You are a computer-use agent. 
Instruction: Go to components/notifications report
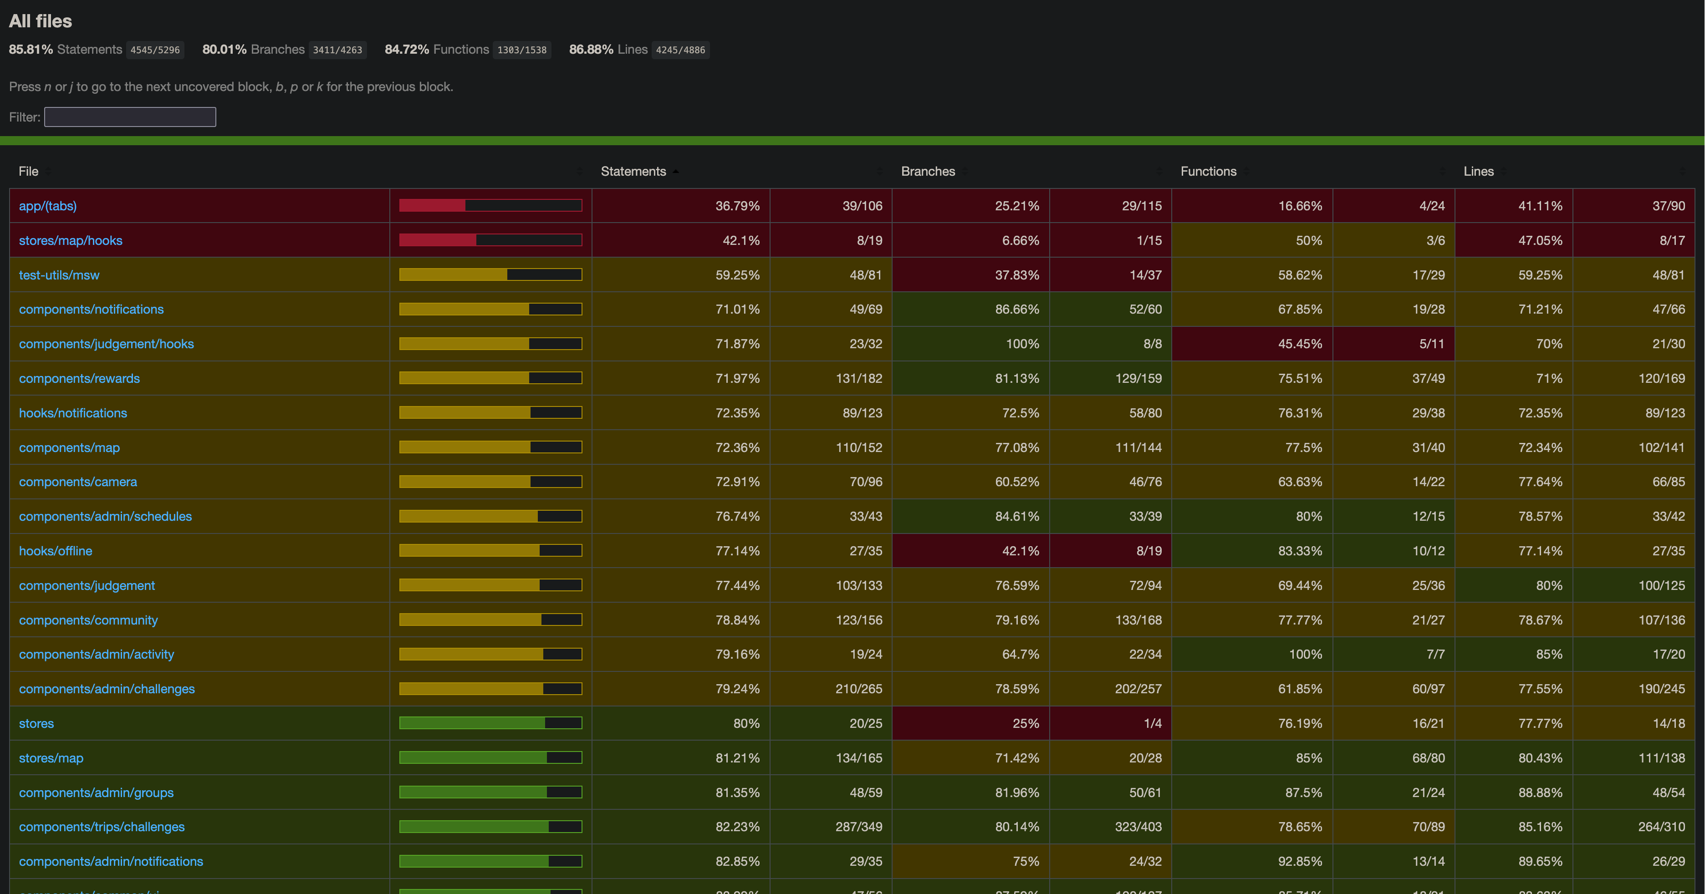click(92, 309)
